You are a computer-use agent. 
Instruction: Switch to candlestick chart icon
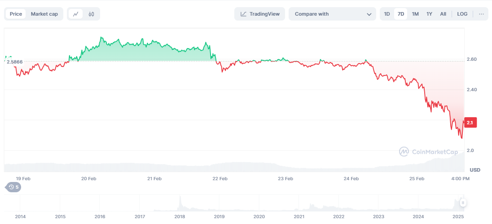(x=91, y=14)
